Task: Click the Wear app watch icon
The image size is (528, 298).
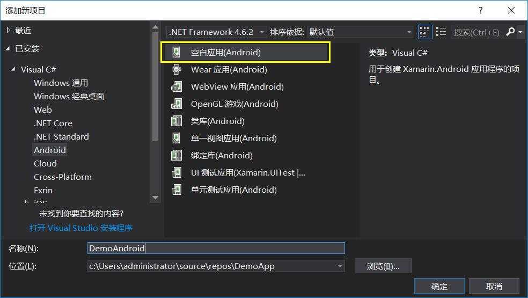Action: pyautogui.click(x=176, y=69)
